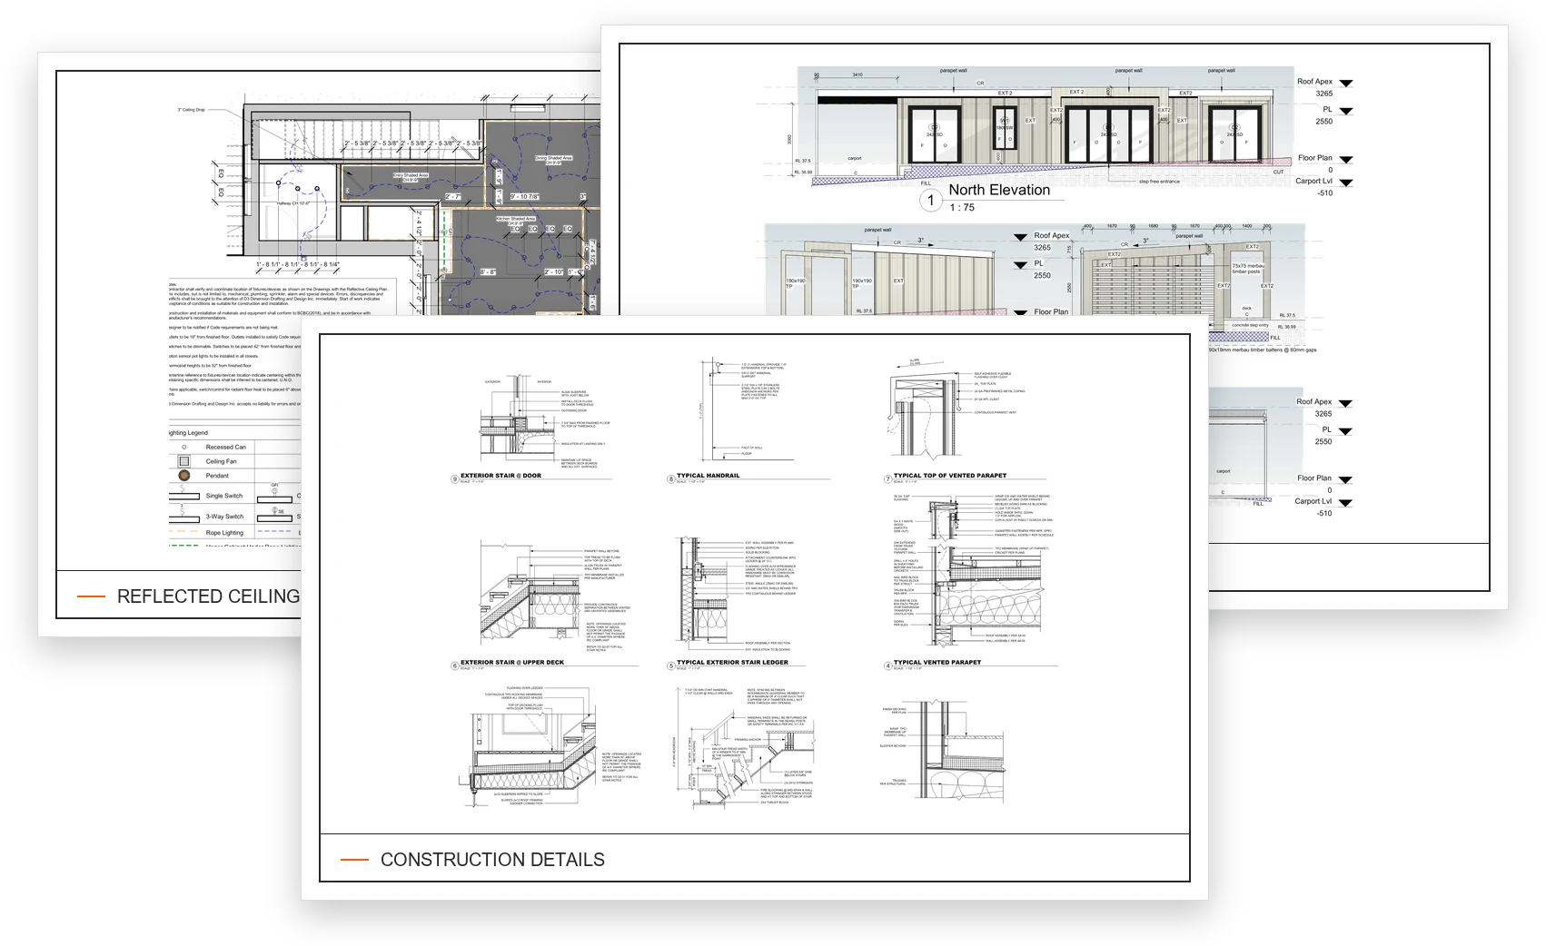
Task: Click the 'step free entrance' note under North Elevation
Action: click(1160, 182)
